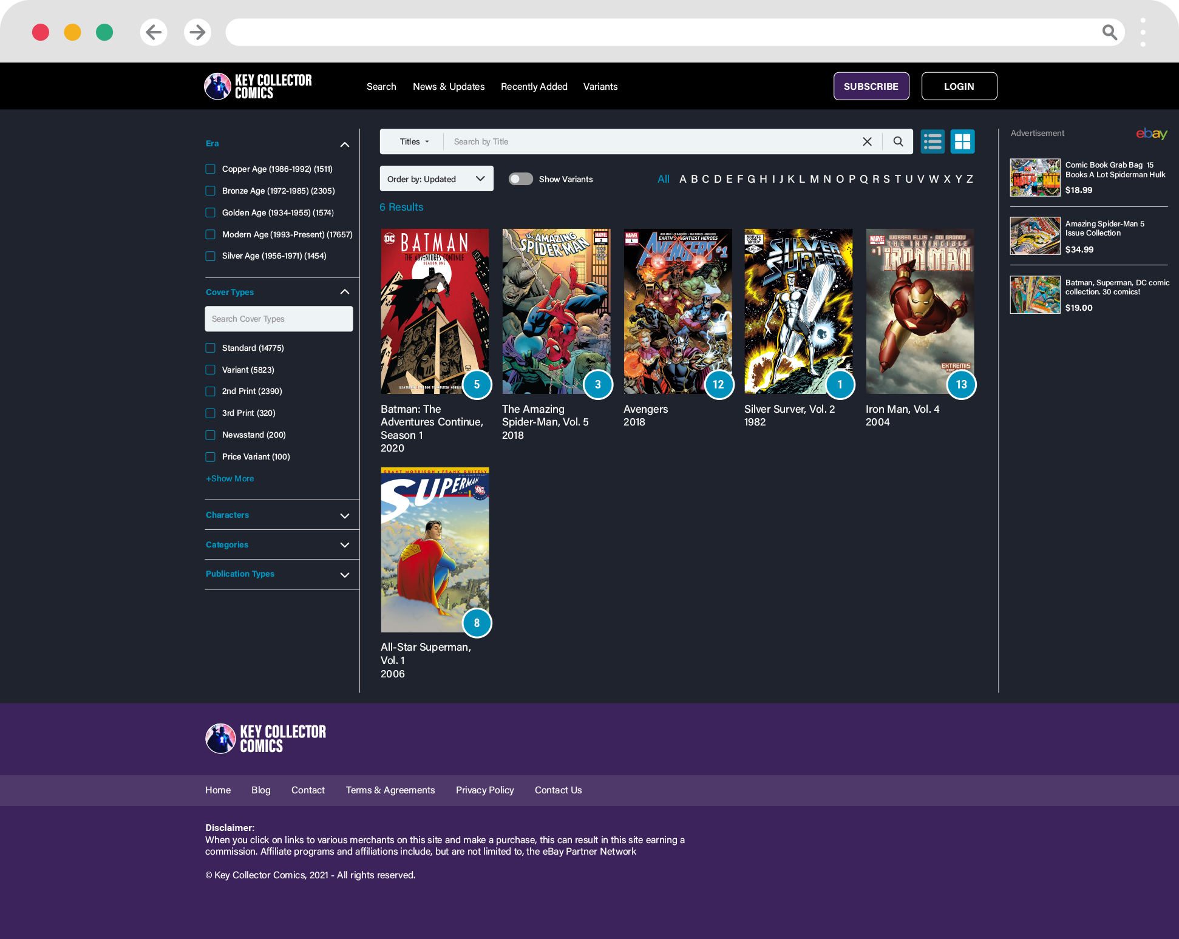Click the LOGIN button

coord(959,86)
